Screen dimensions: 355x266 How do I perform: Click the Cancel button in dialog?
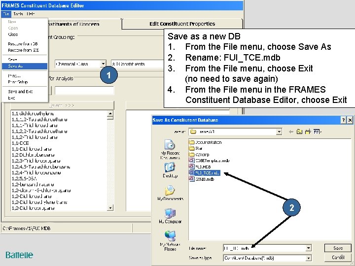pyautogui.click(x=338, y=257)
